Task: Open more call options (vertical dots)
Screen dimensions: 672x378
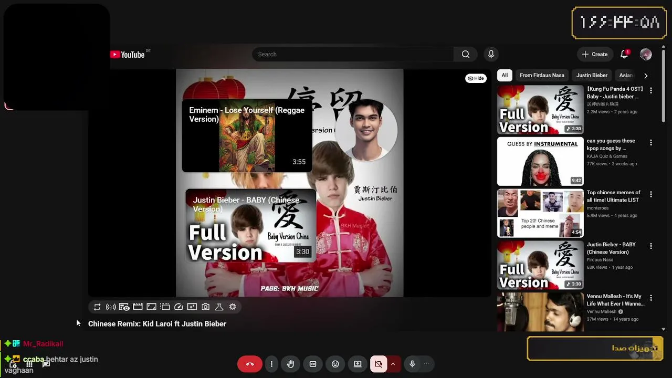Action: (x=271, y=364)
